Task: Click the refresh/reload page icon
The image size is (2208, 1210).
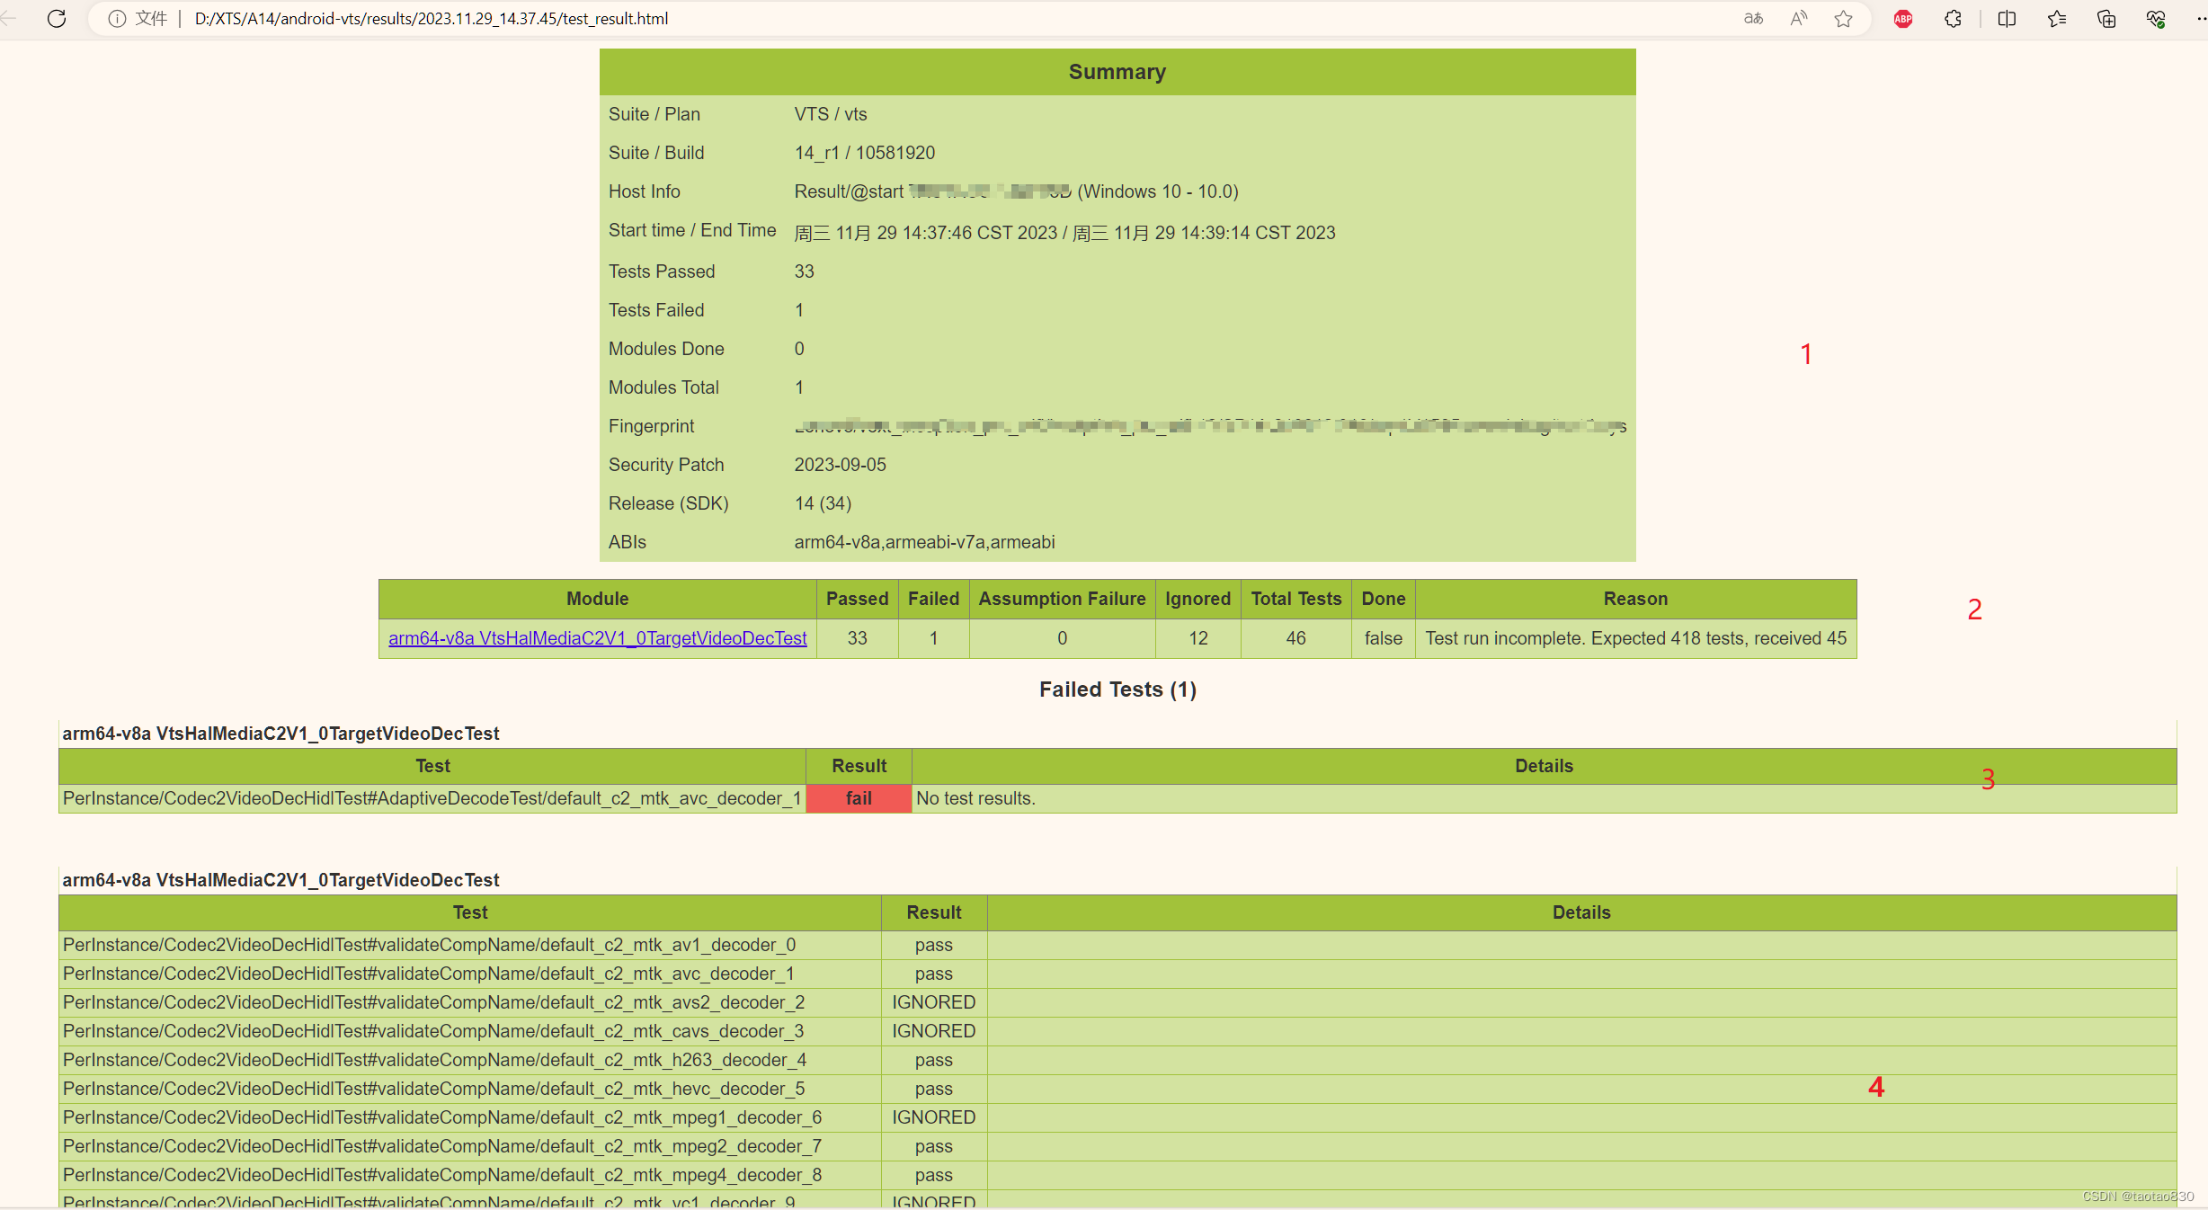Action: point(54,18)
